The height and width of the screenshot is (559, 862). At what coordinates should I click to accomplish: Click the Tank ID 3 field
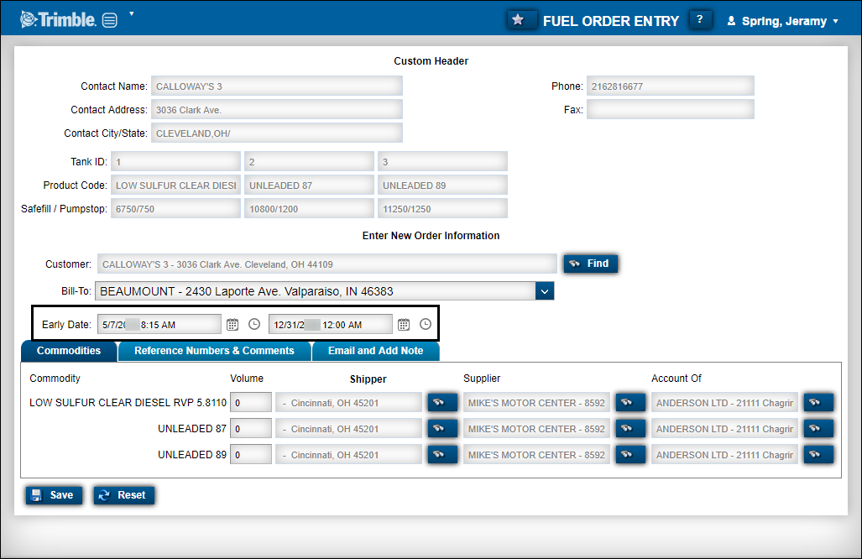442,162
